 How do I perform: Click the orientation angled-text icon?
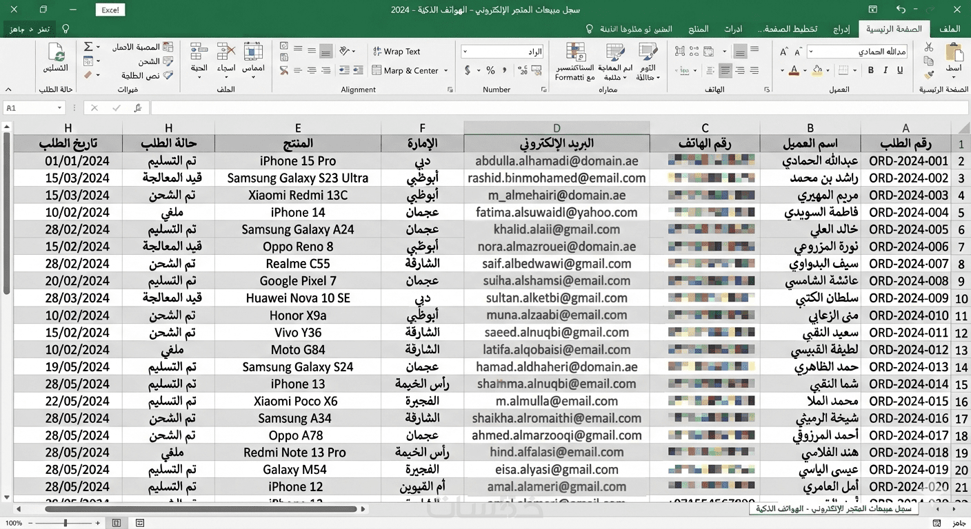coord(345,51)
